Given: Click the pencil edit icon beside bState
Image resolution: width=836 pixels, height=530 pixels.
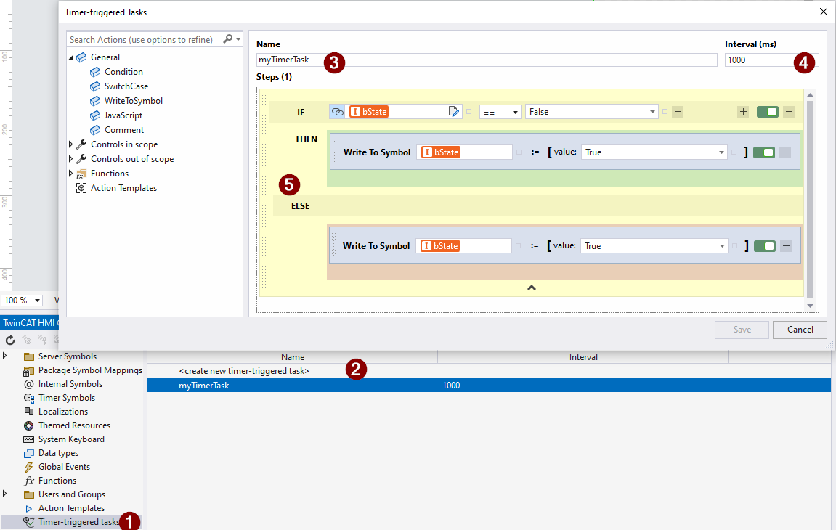Looking at the screenshot, I should pos(454,111).
